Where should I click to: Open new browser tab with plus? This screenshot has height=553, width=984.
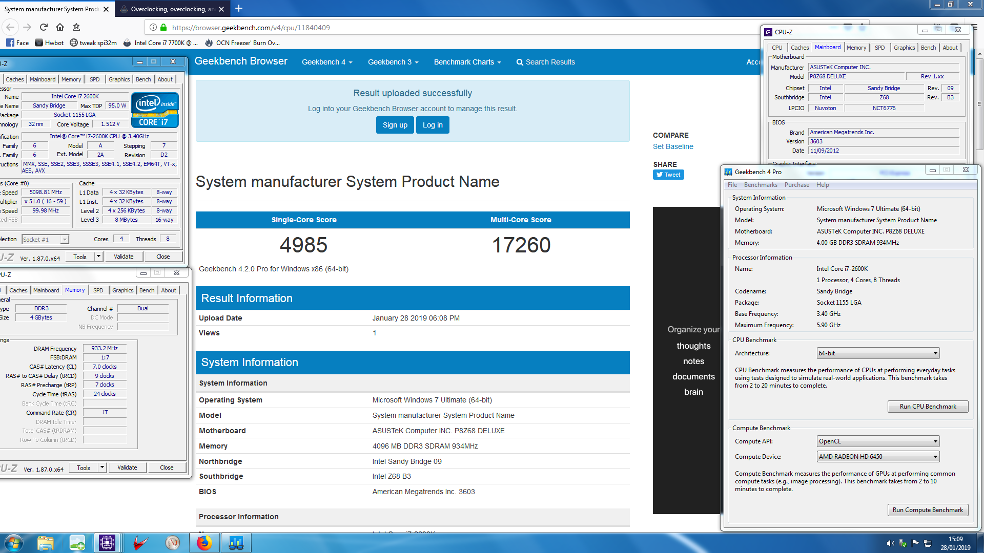tap(239, 9)
